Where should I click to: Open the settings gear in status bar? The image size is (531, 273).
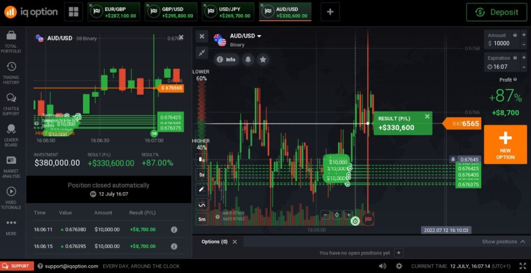point(399,266)
